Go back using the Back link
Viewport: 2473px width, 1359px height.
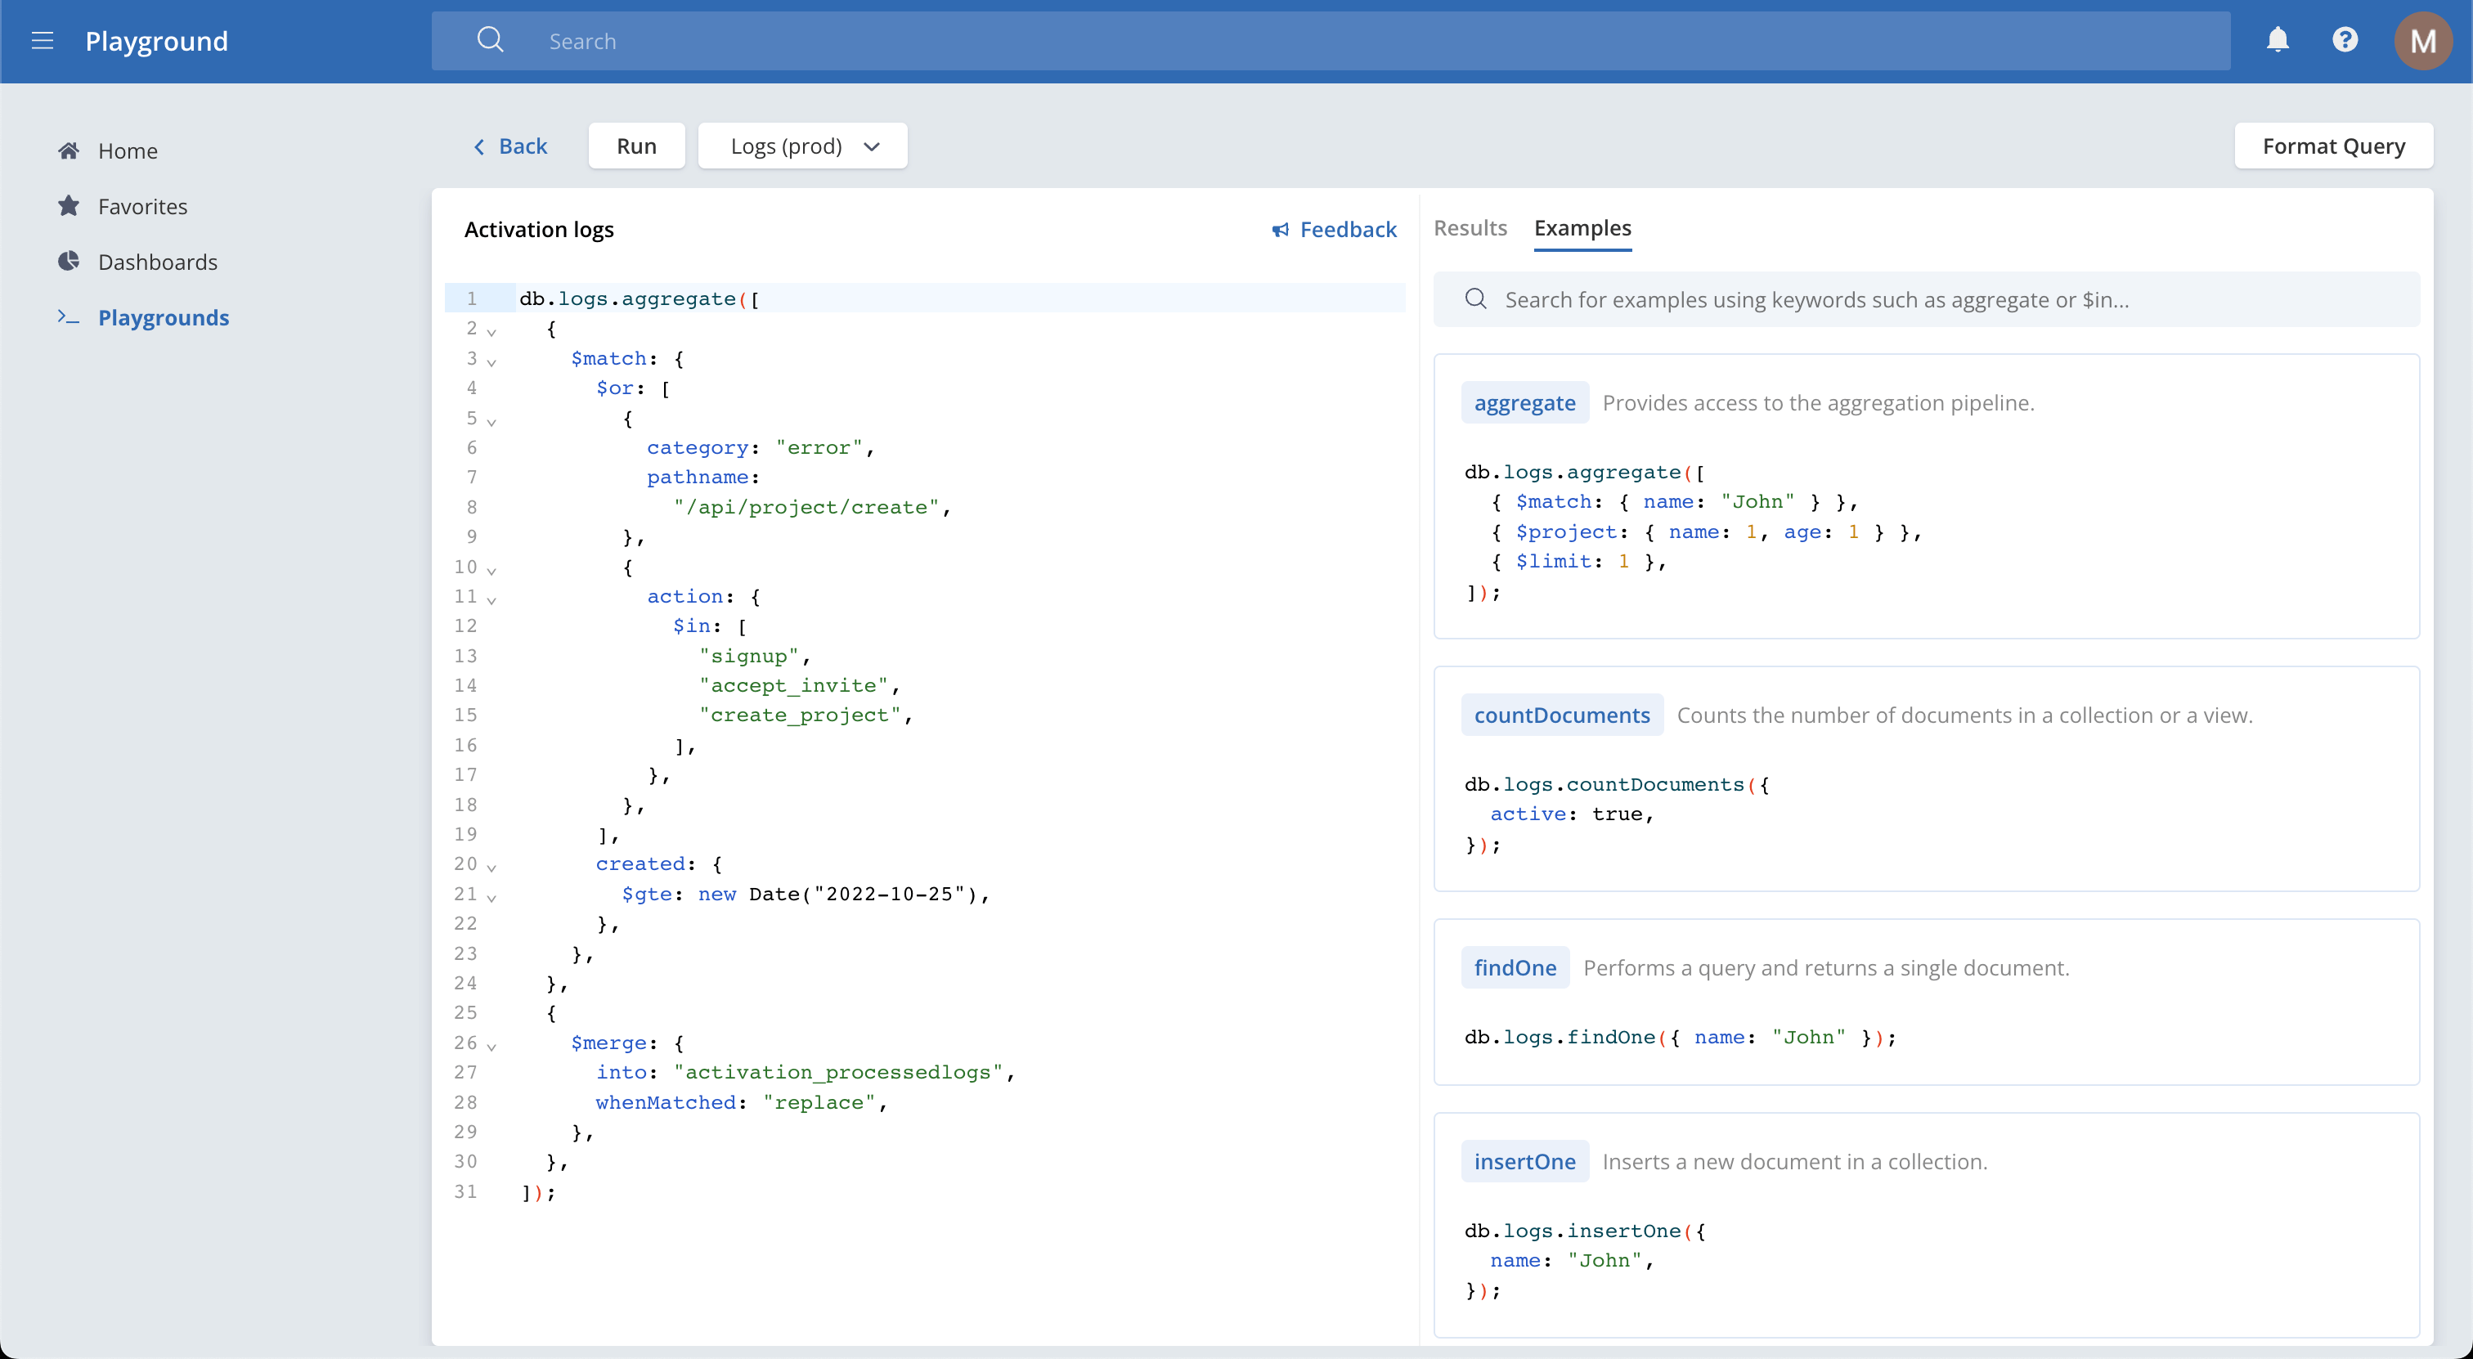tap(509, 146)
